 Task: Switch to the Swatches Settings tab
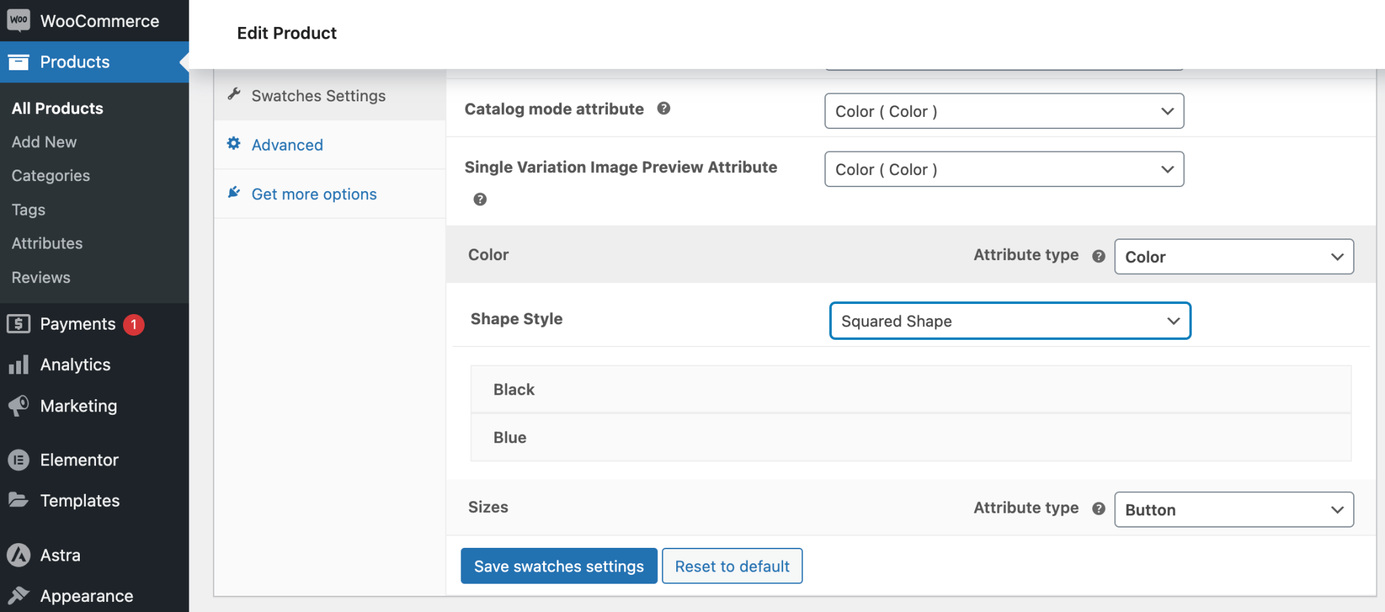click(x=319, y=95)
